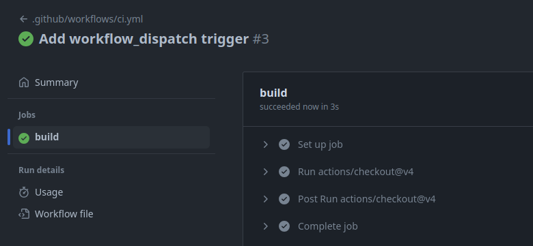Click the back arrow beside .github/workflows/ci.yml
Viewport: 533px width, 246px height.
(x=23, y=19)
